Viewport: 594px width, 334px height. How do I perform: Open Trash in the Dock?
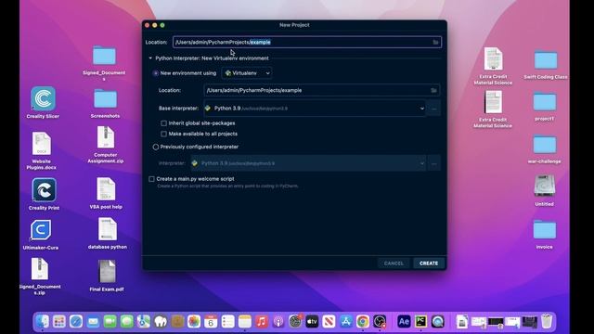click(547, 322)
